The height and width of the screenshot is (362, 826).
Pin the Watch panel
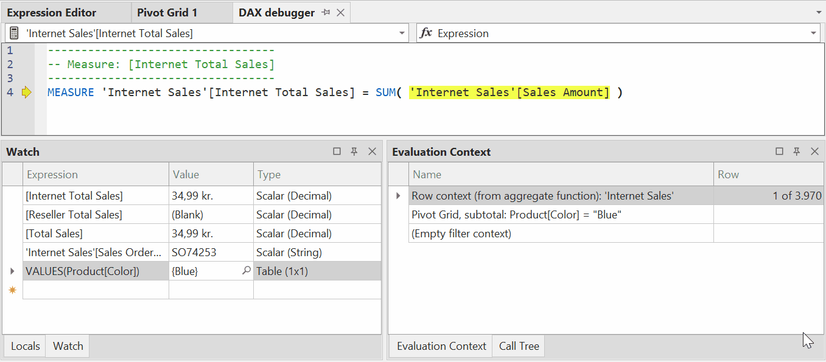354,151
